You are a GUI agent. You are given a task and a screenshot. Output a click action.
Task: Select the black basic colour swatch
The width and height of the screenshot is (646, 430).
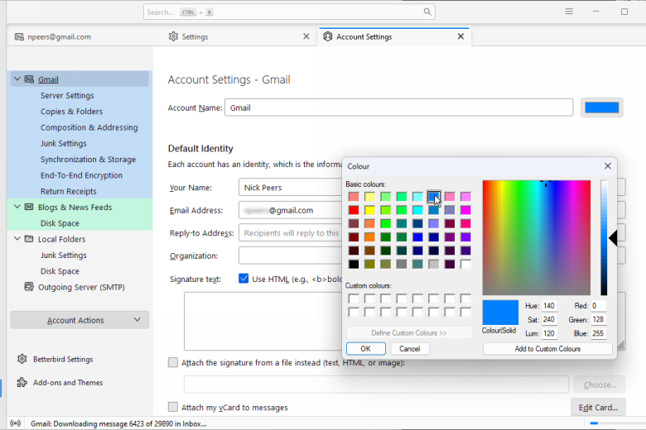(x=354, y=264)
